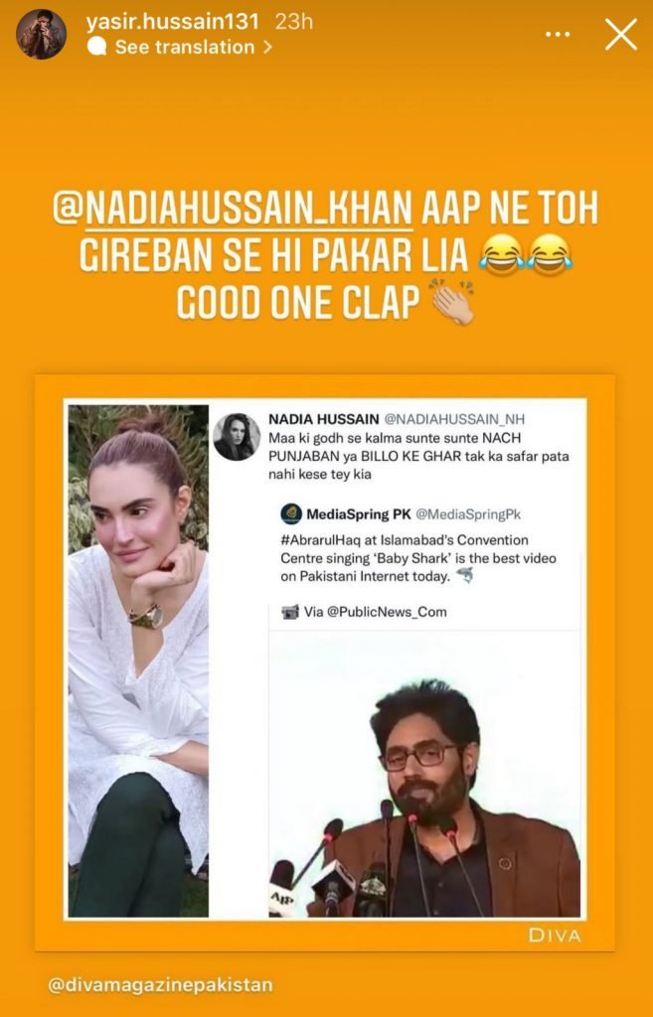The height and width of the screenshot is (1017, 653).
Task: Tap @NADIAHUSSAIN_NH Twitter handle
Action: (454, 420)
